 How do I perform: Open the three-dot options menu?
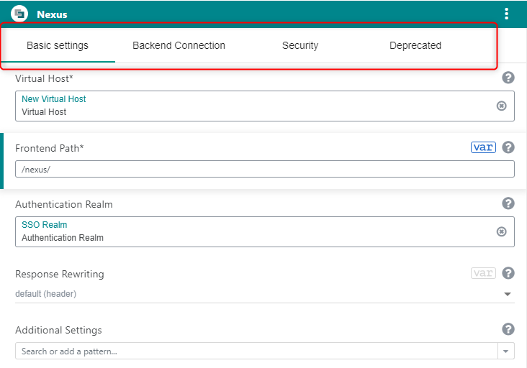(506, 14)
